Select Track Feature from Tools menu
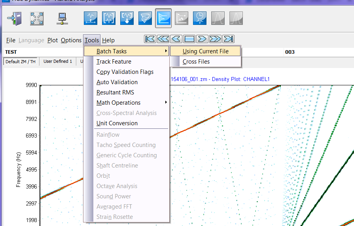 pyautogui.click(x=127, y=62)
